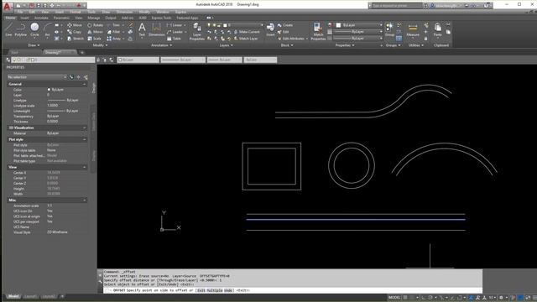537x302 pixels.
Task: Activate the Mirror tool
Action: (95, 32)
